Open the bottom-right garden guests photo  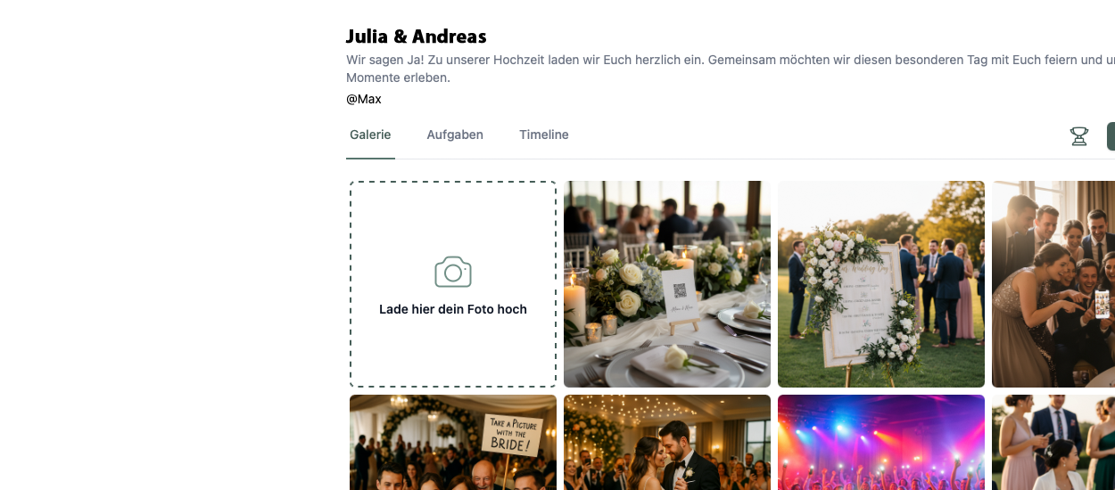coord(1053,442)
